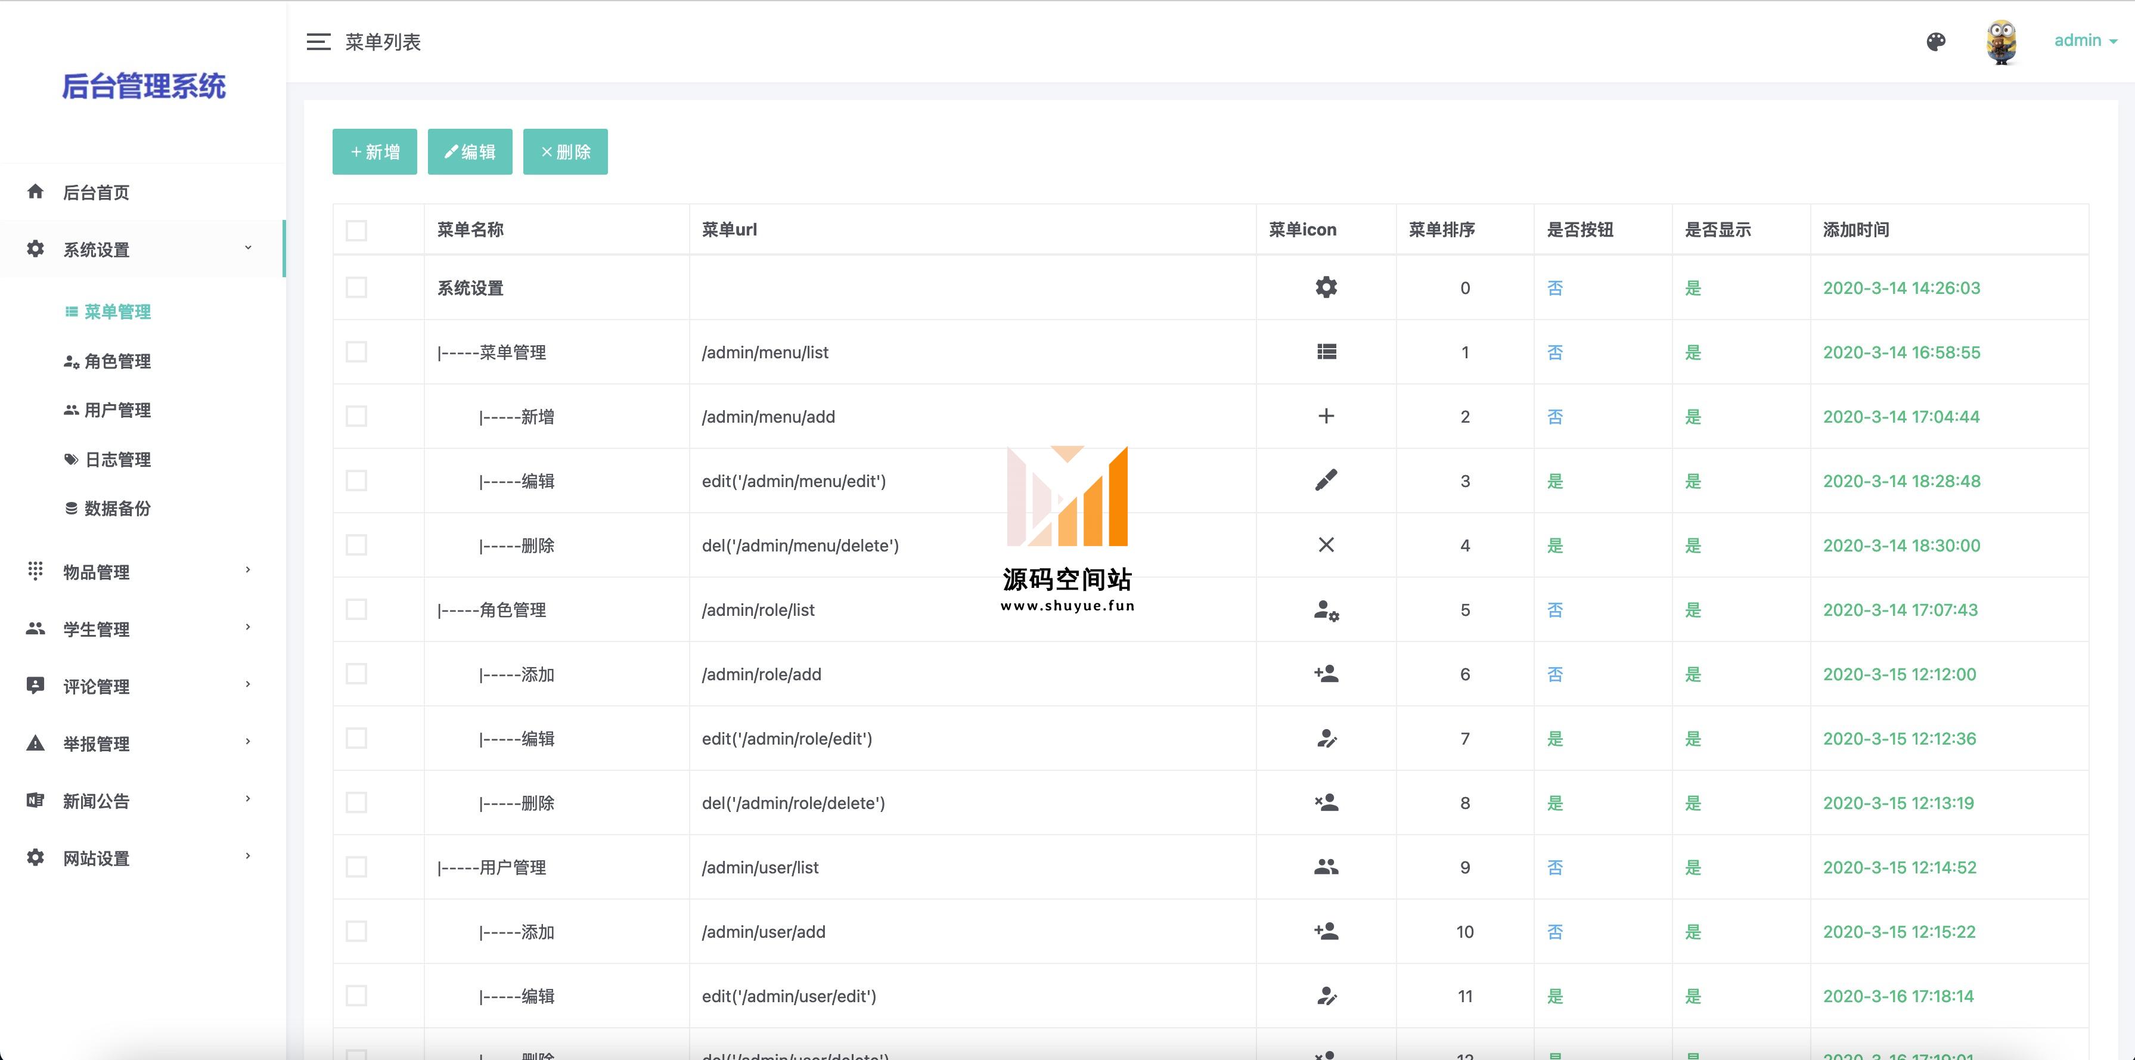Open the color palette theme icon
Viewport: 2135px width, 1060px height.
[x=1935, y=42]
